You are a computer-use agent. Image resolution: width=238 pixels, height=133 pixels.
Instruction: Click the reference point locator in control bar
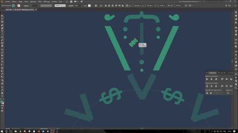[x=127, y=6]
